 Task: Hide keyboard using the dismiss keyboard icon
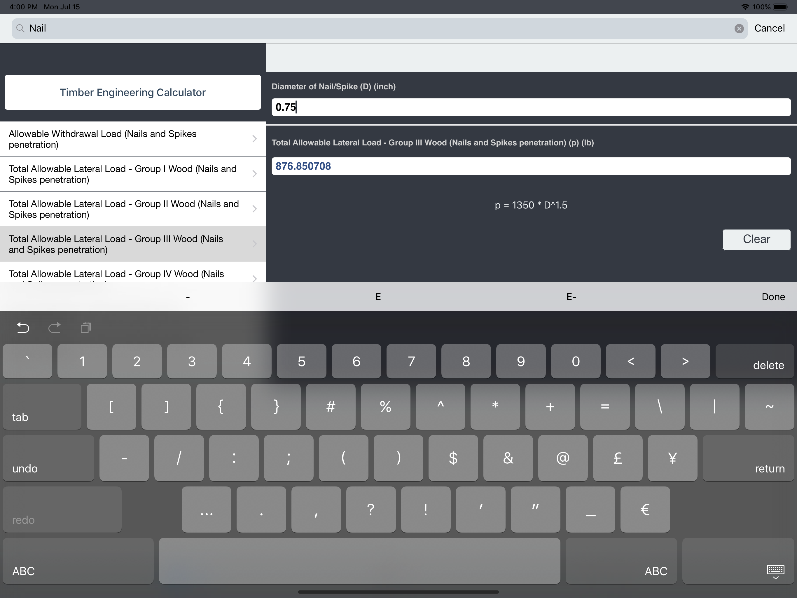pos(775,572)
